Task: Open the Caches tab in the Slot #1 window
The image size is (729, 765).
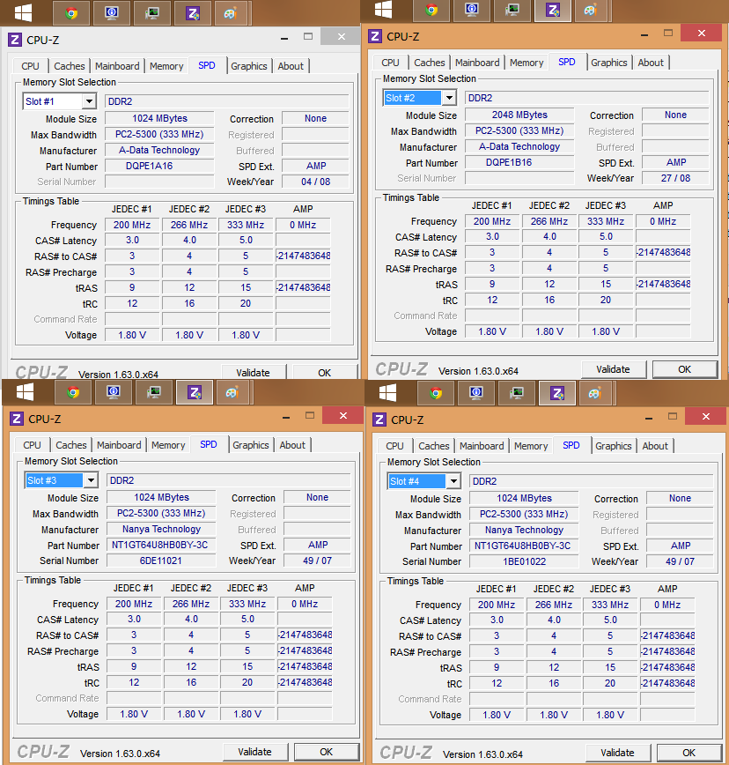Action: [70, 66]
